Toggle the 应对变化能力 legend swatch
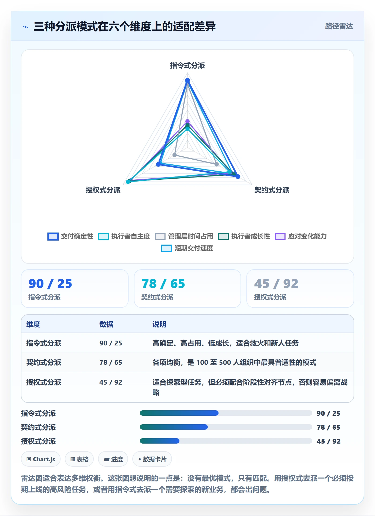Screen dimensions: 375x516 (x=280, y=237)
